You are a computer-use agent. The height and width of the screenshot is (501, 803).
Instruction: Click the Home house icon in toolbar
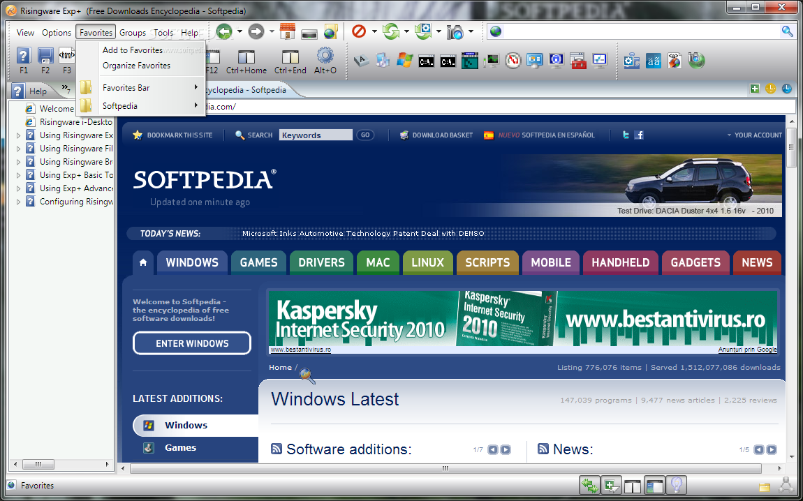tap(288, 31)
